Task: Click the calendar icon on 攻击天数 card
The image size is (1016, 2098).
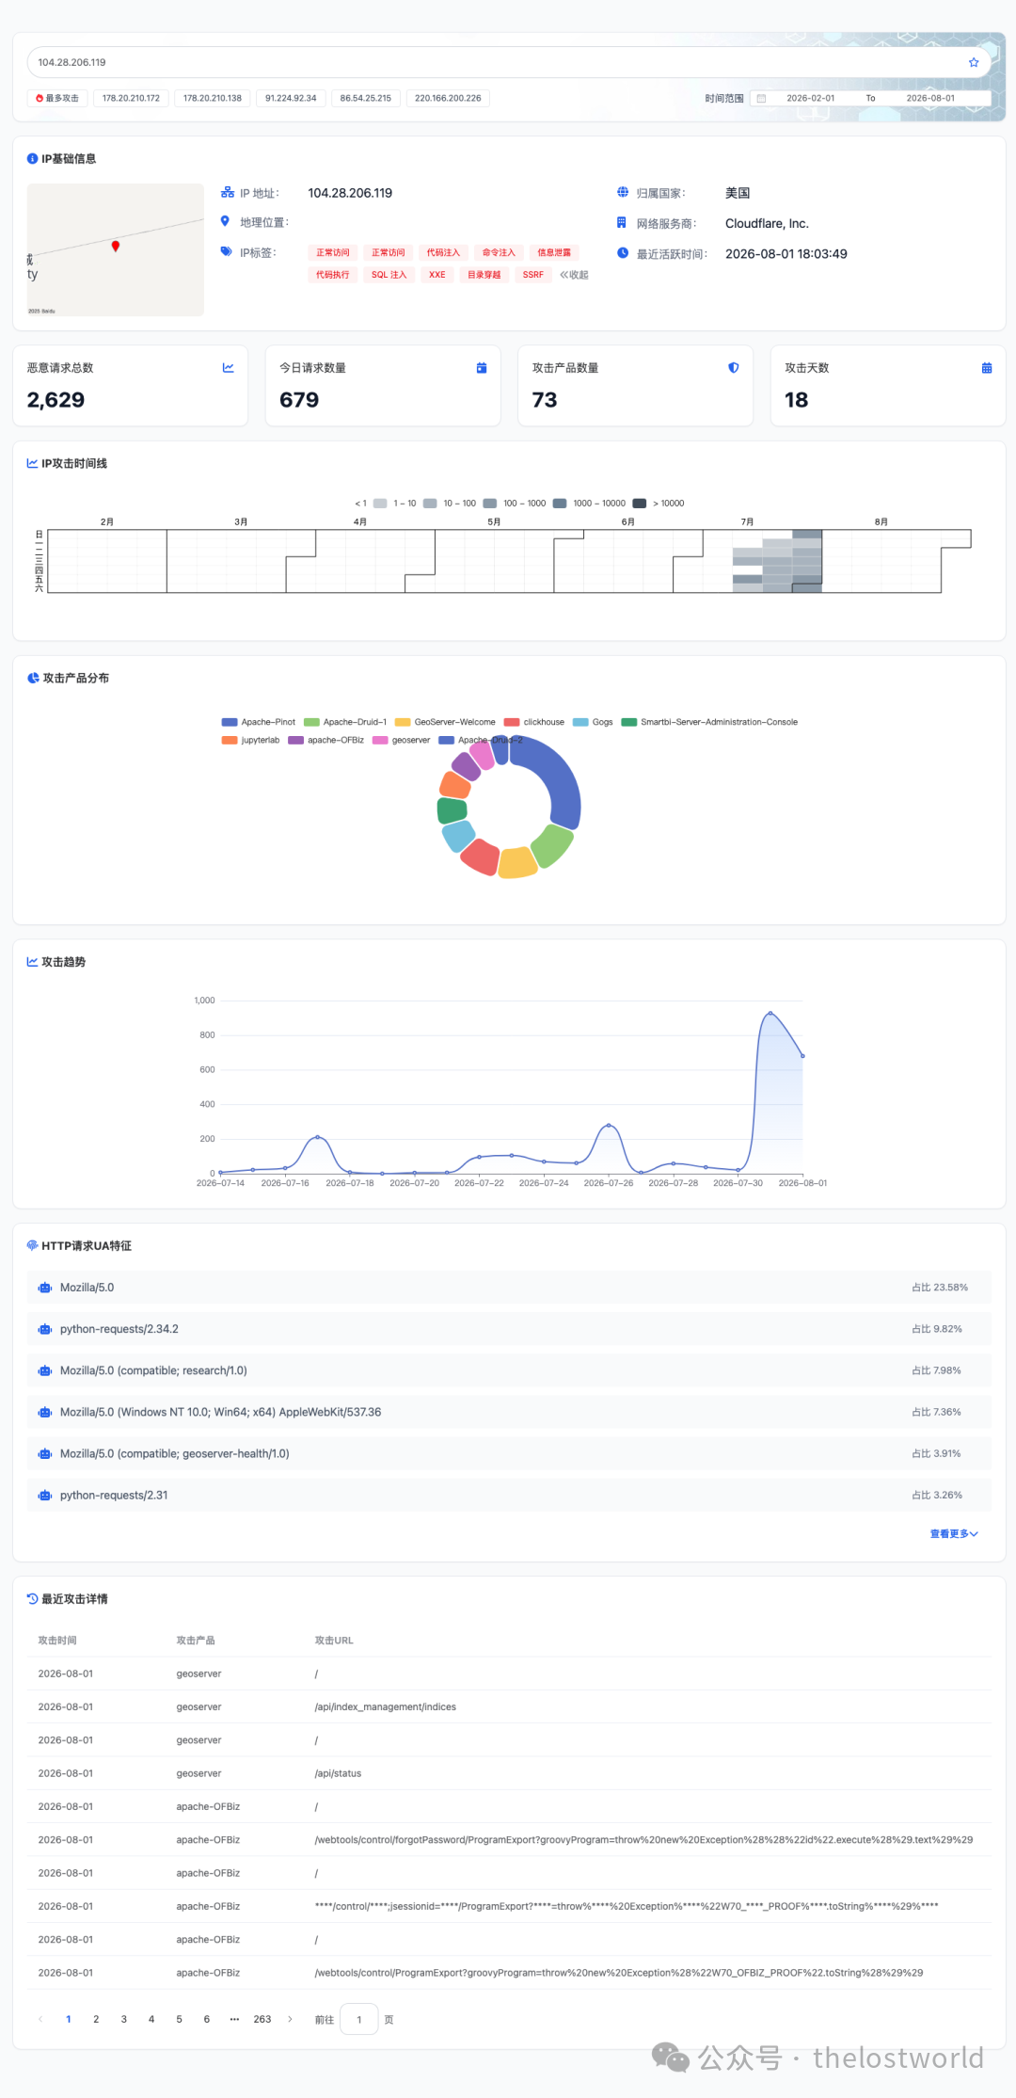Action: [x=987, y=368]
